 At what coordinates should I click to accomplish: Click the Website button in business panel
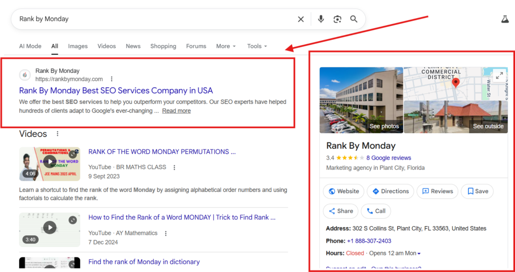(344, 191)
